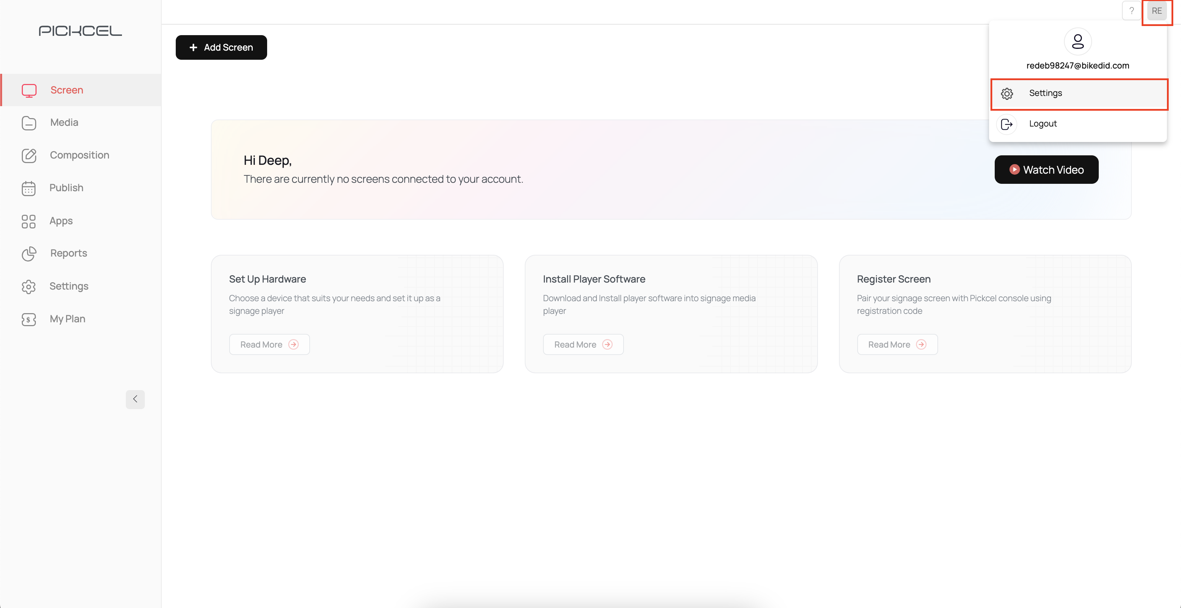The width and height of the screenshot is (1181, 608).
Task: Click the redeb98247@bikedid.com email text
Action: [1078, 66]
